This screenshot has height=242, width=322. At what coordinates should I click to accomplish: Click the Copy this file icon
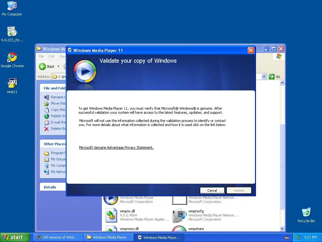(47, 110)
